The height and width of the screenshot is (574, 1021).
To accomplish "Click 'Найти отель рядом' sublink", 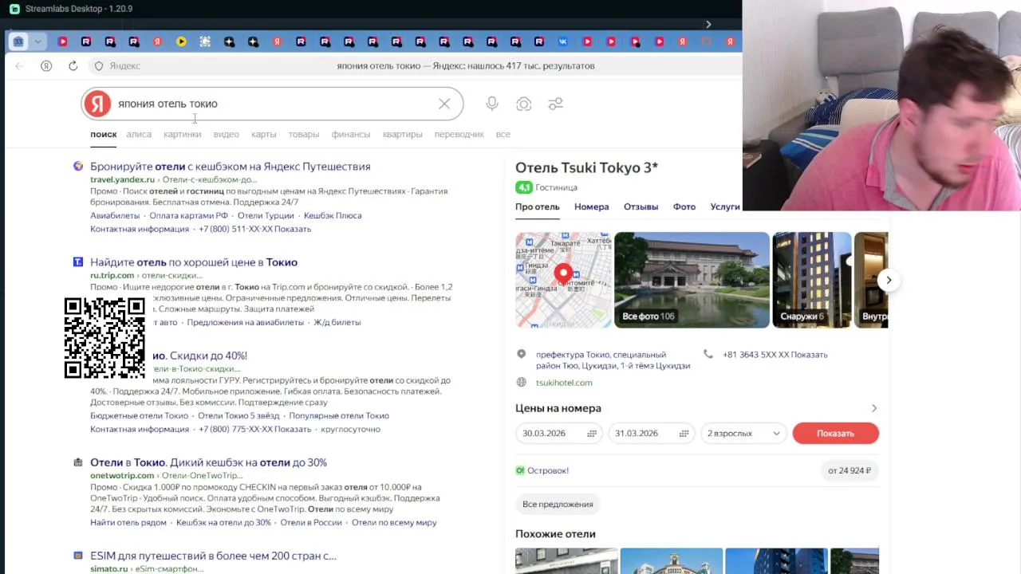I will tap(128, 522).
